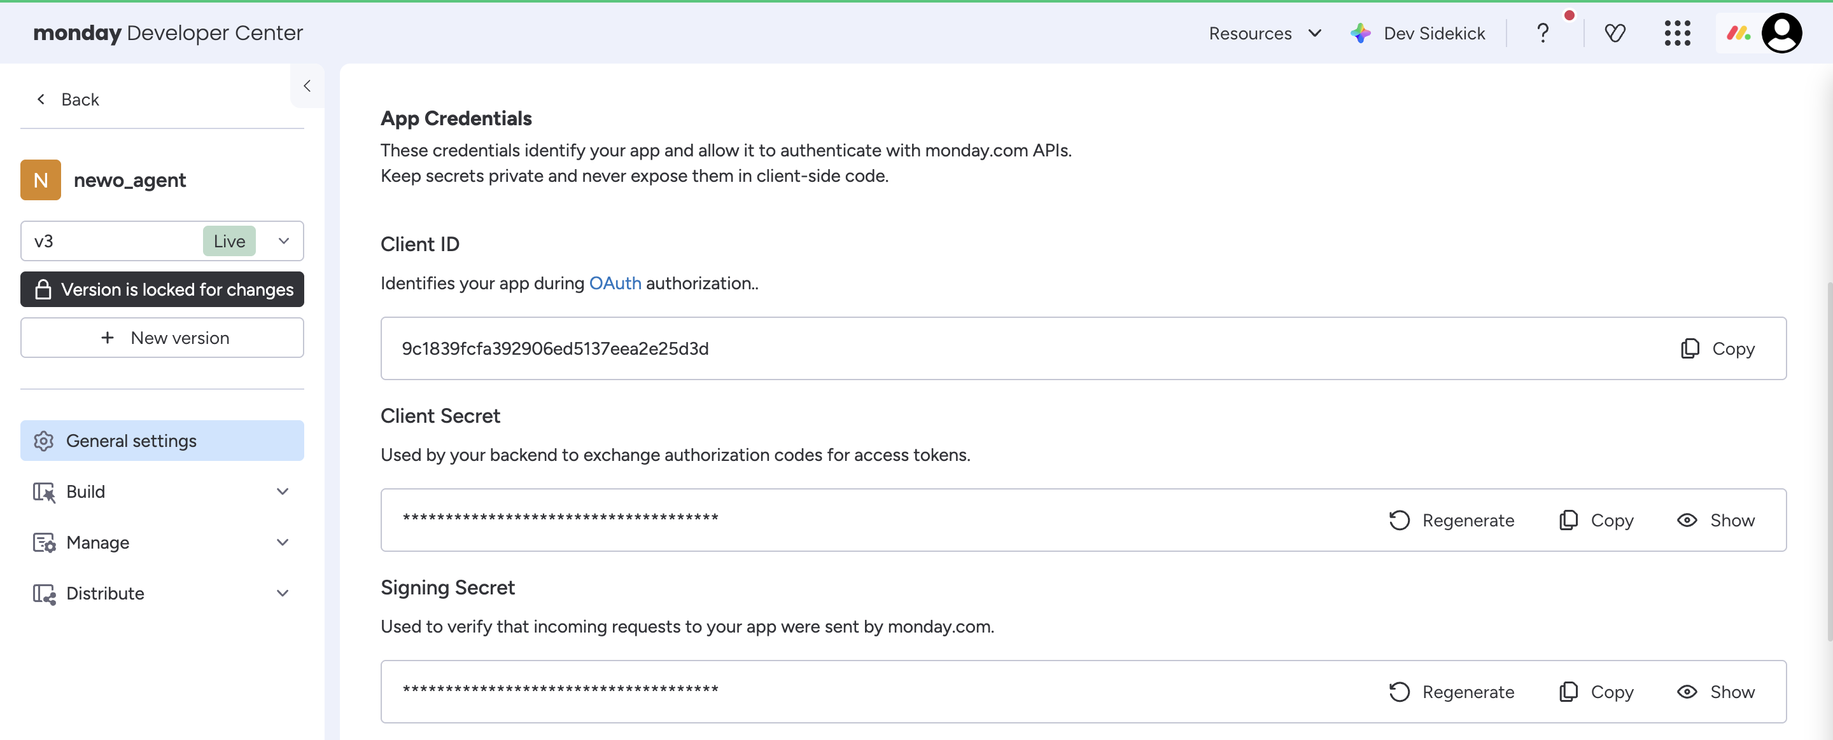Click the copy icon for Client Secret
This screenshot has width=1833, height=740.
tap(1568, 520)
